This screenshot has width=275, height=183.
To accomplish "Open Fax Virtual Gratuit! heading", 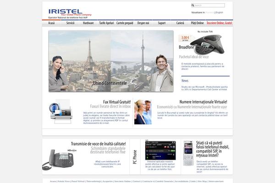I will tap(117, 102).
